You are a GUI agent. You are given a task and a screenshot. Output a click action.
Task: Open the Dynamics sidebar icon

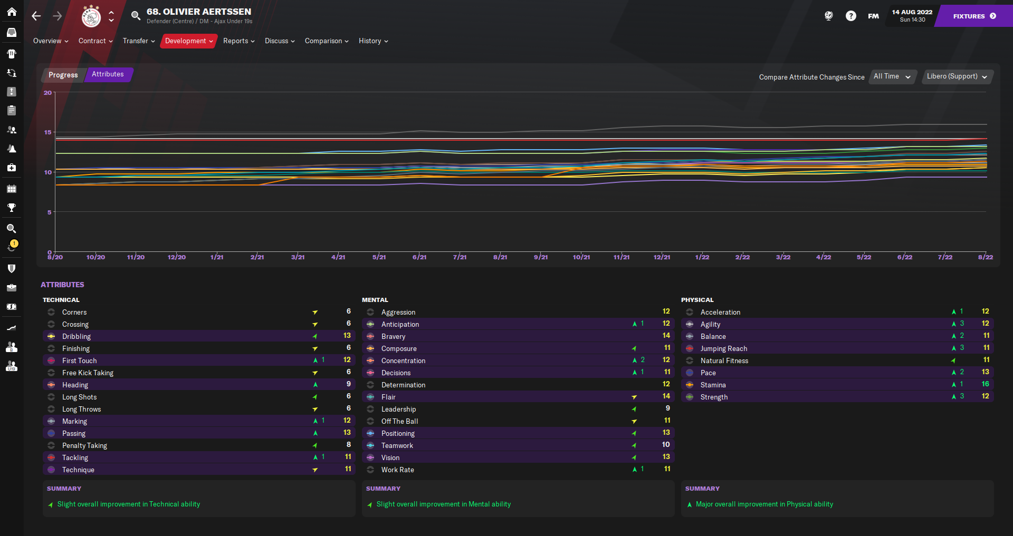click(12, 73)
